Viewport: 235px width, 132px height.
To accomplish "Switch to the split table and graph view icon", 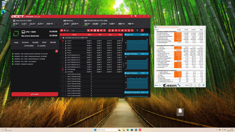I will pos(61,31).
